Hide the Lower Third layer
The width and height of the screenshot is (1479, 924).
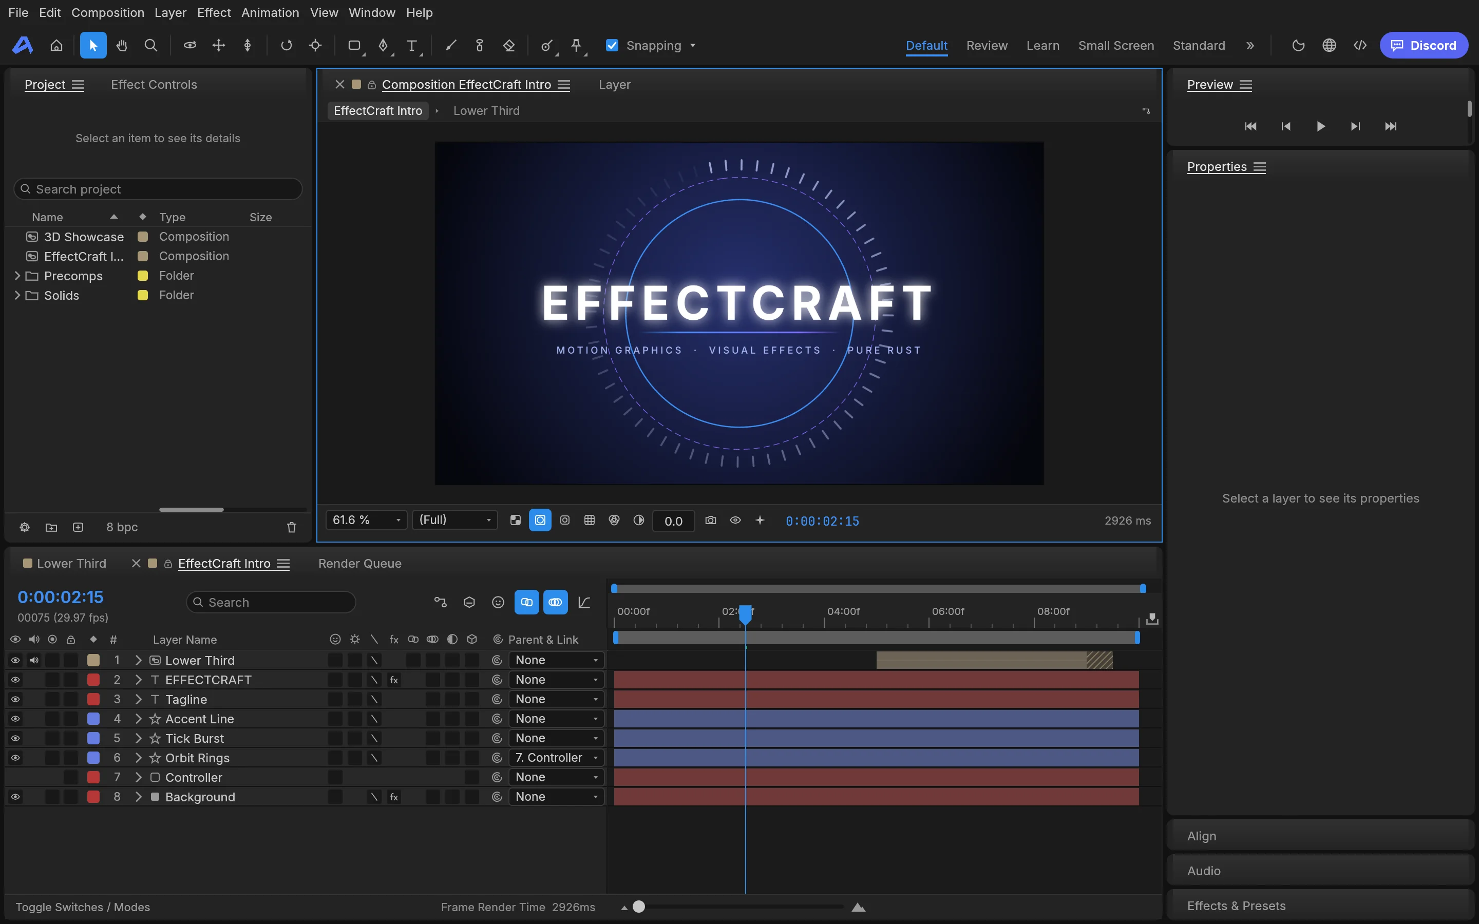tap(15, 660)
